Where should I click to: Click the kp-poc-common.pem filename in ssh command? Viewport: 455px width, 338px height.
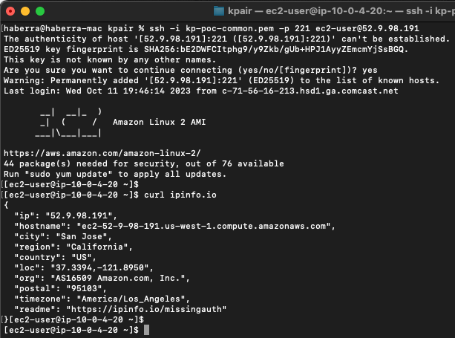click(x=229, y=28)
